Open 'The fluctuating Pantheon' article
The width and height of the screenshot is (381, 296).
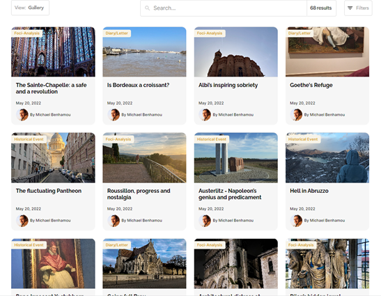49,191
